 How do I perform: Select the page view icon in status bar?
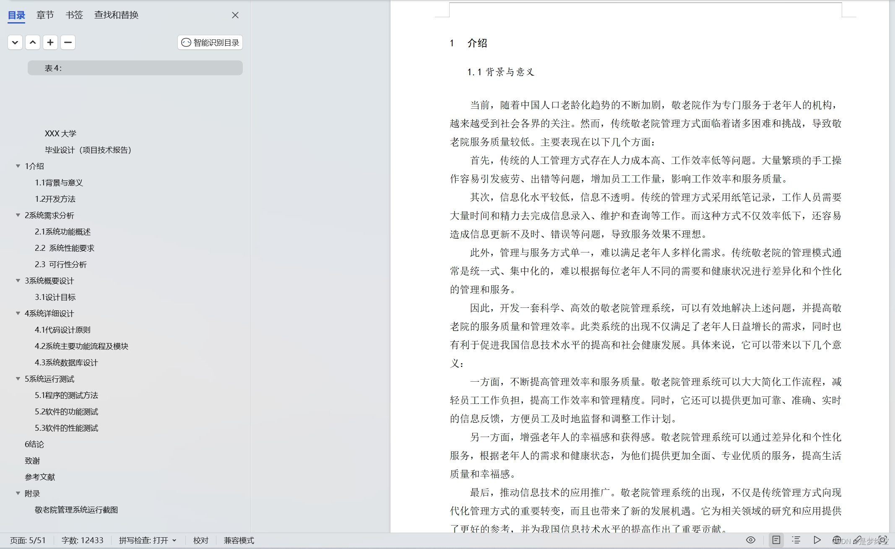(x=777, y=540)
